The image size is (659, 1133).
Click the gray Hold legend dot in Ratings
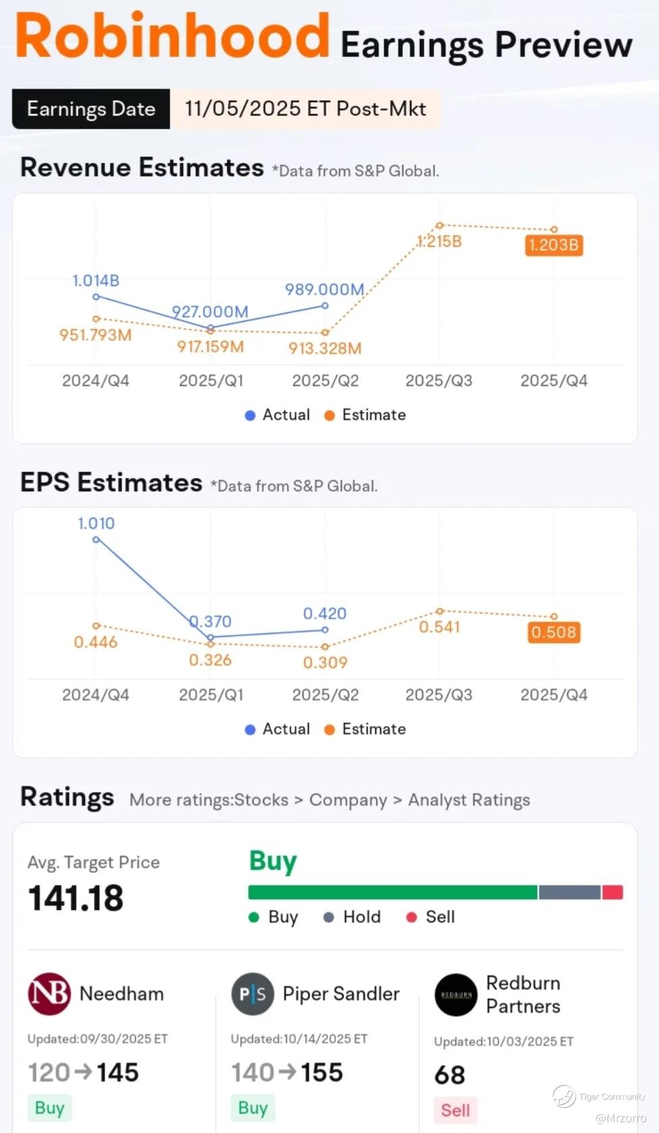tap(328, 917)
